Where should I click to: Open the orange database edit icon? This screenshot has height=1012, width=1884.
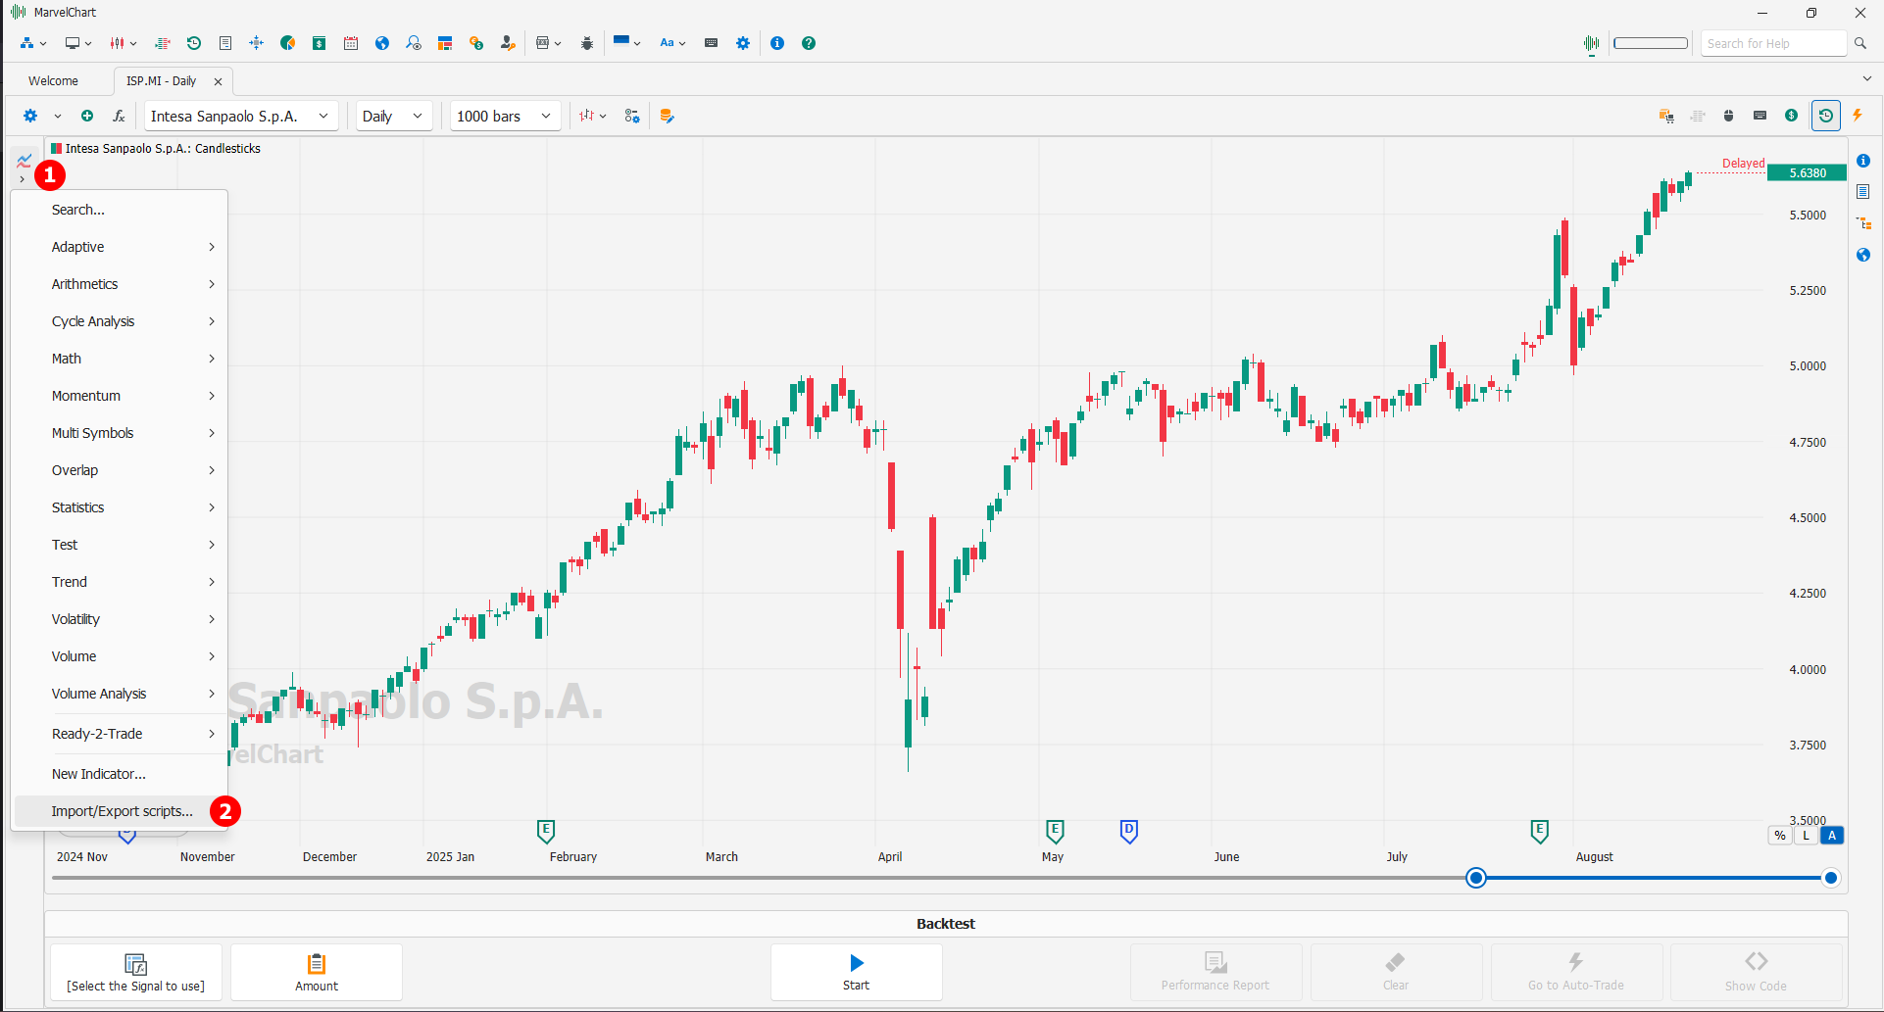click(668, 116)
